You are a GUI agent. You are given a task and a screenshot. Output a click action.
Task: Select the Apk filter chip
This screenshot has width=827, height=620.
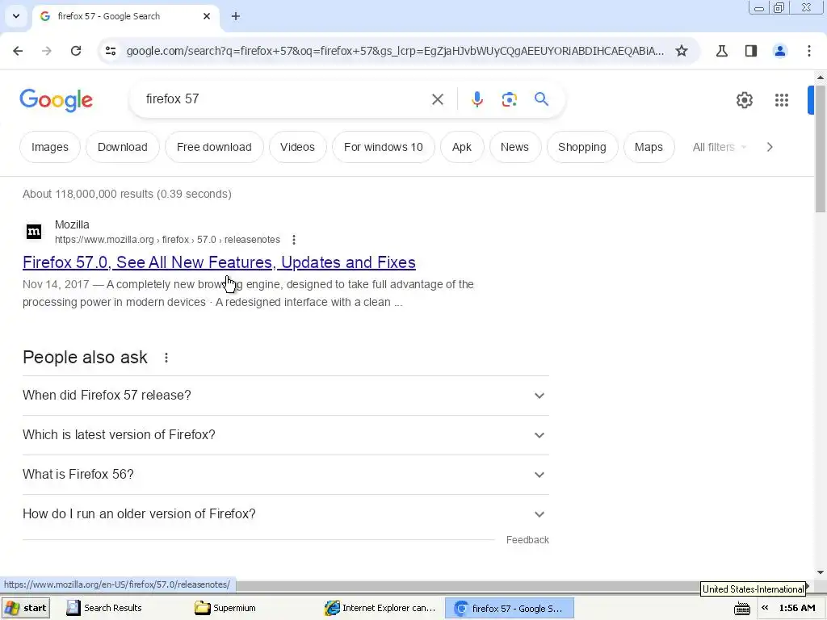coord(461,147)
